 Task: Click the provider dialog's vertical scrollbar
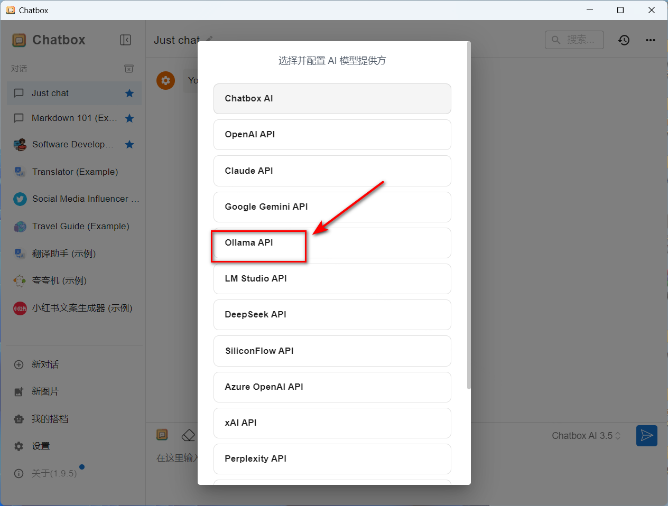click(469, 215)
